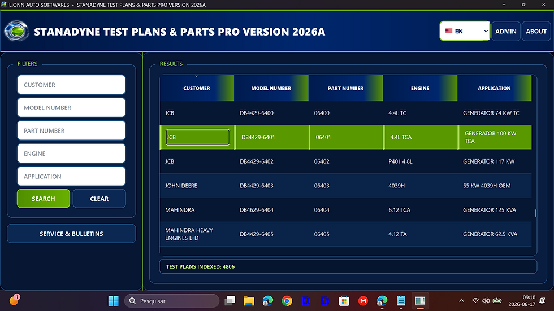The width and height of the screenshot is (554, 311).
Task: Open the Notepad taskbar icon
Action: coord(401,301)
